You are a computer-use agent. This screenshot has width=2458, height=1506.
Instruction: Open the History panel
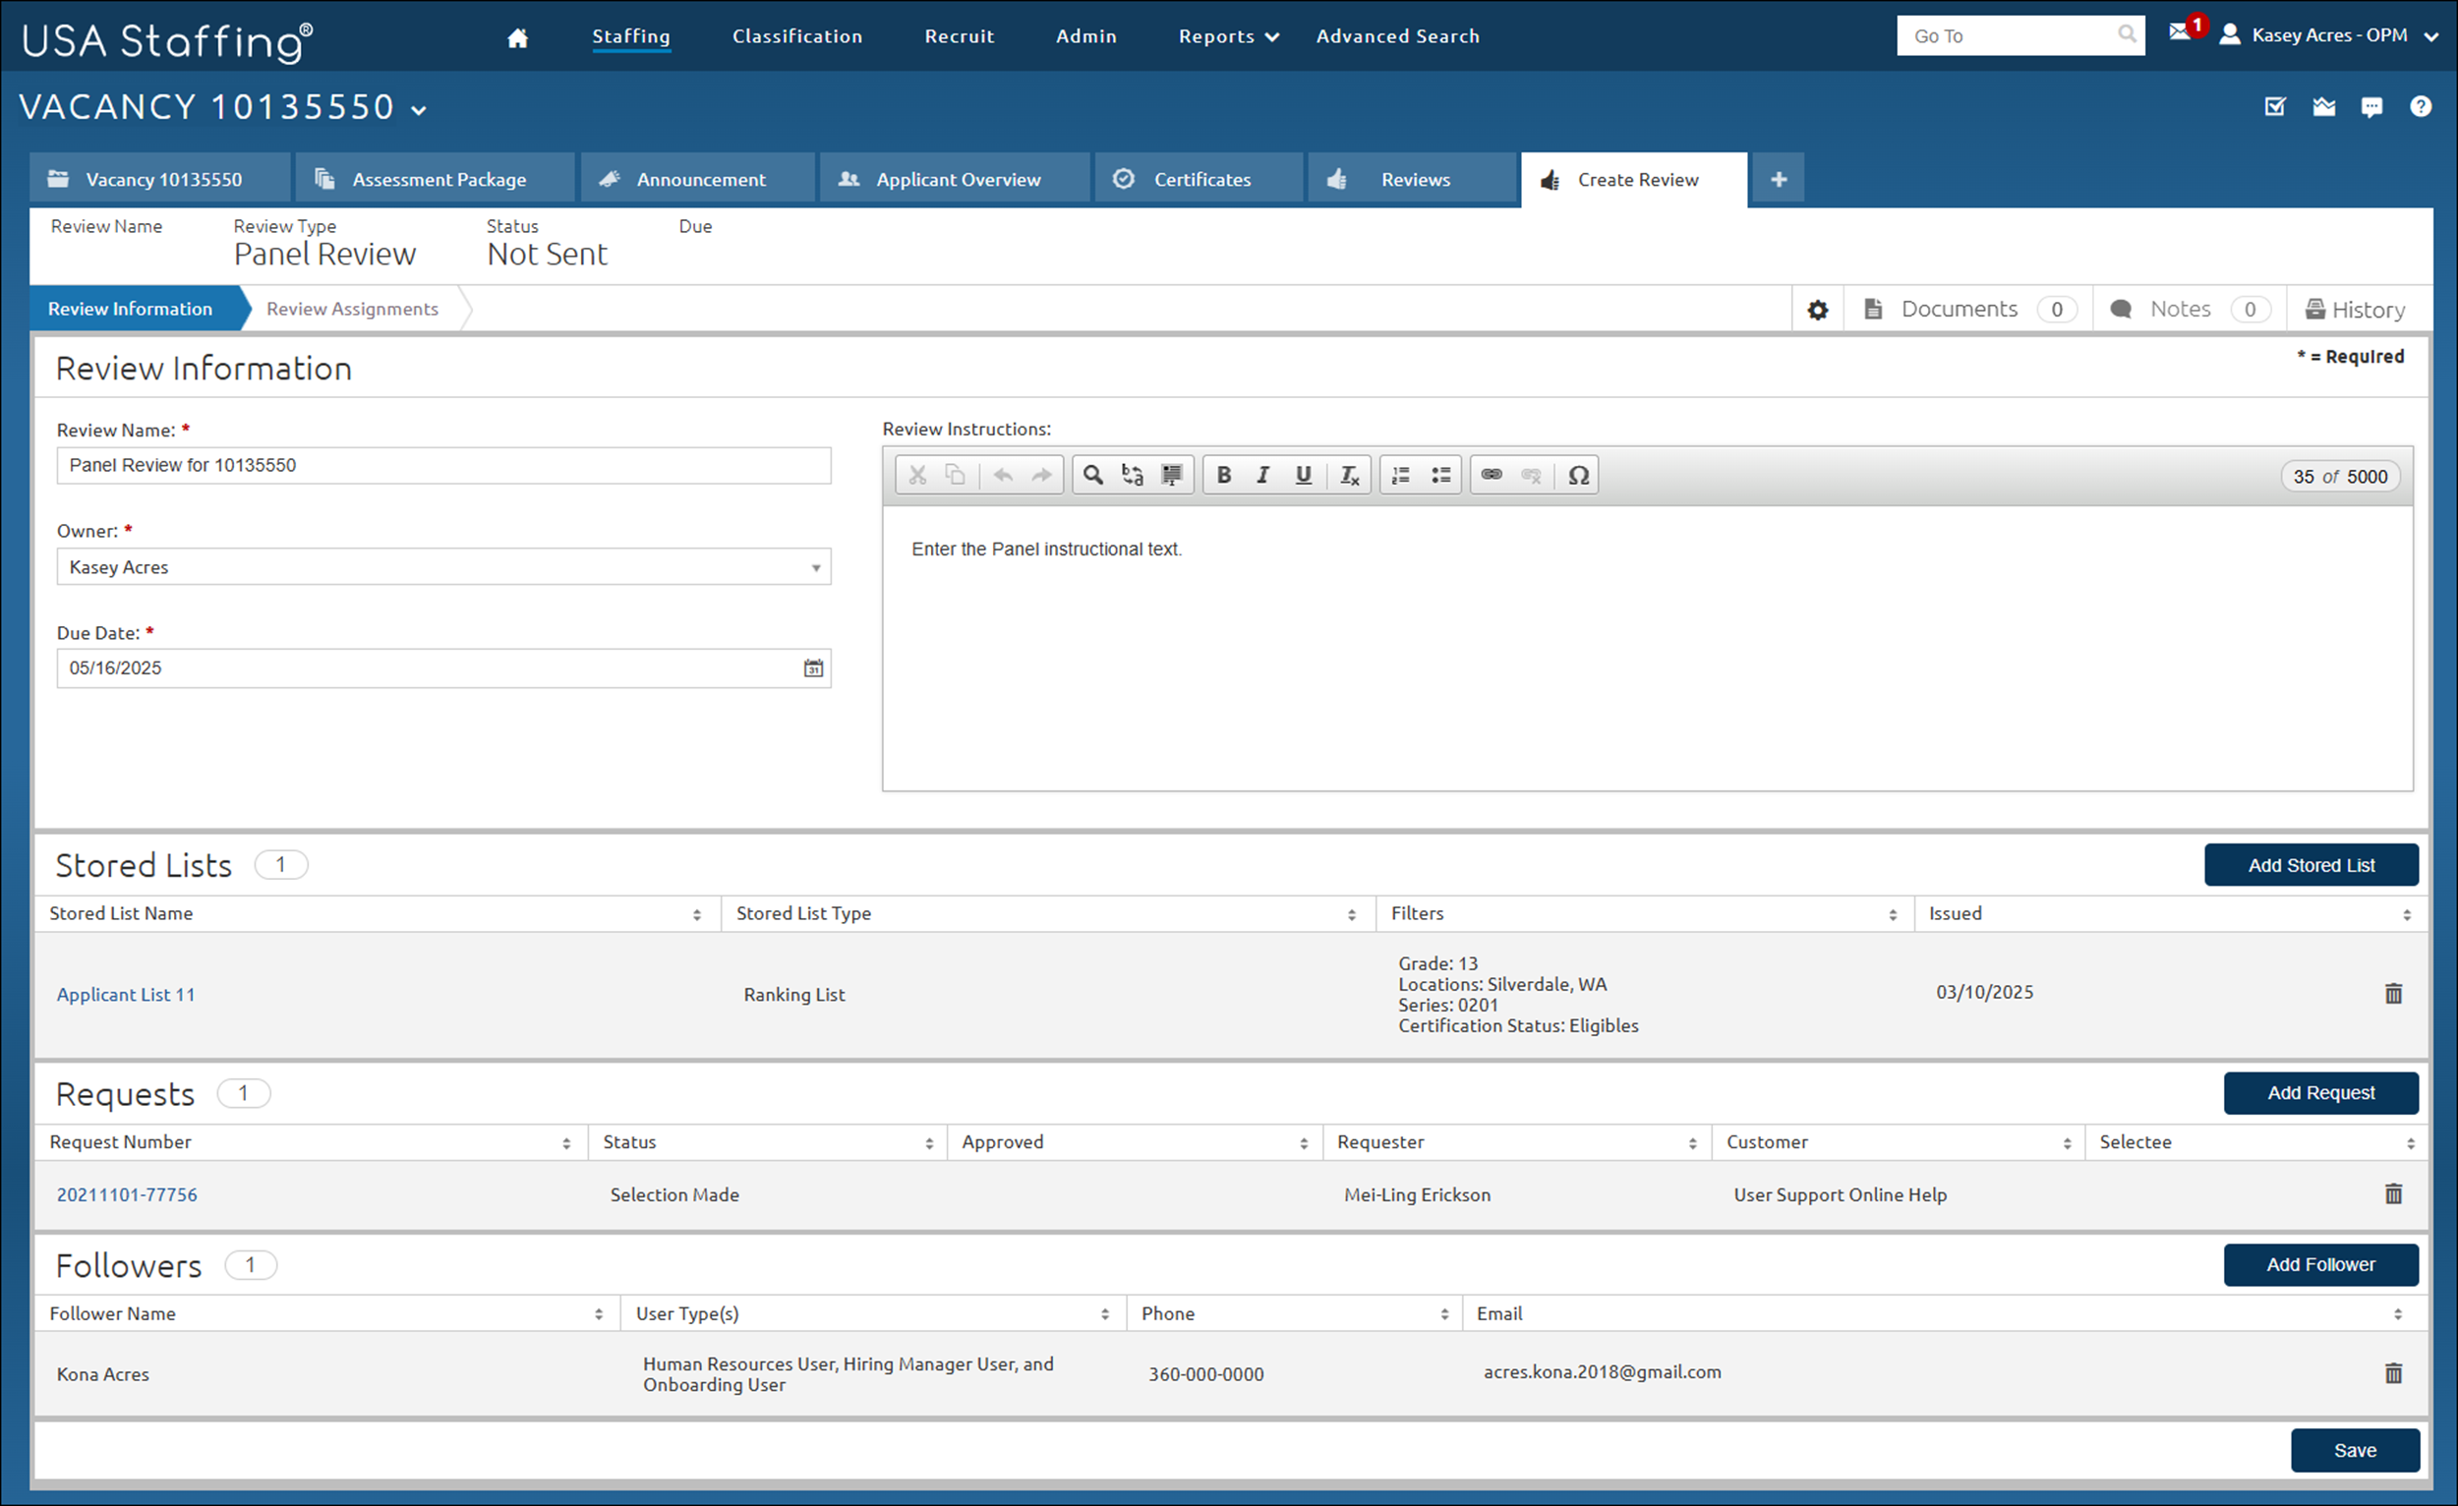2355,311
